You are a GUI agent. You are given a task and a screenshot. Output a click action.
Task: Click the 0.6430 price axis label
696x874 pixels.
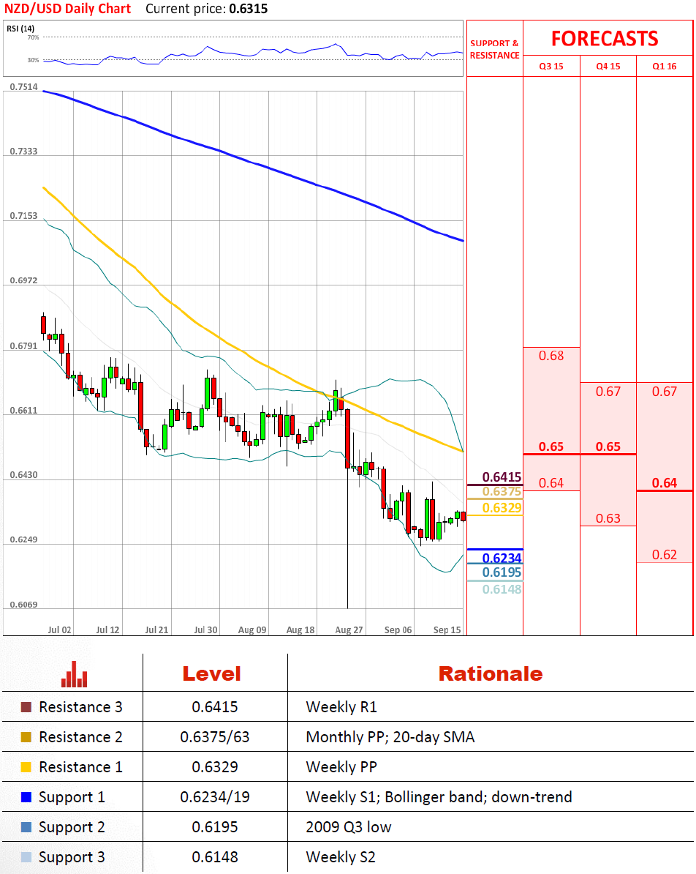pos(24,475)
